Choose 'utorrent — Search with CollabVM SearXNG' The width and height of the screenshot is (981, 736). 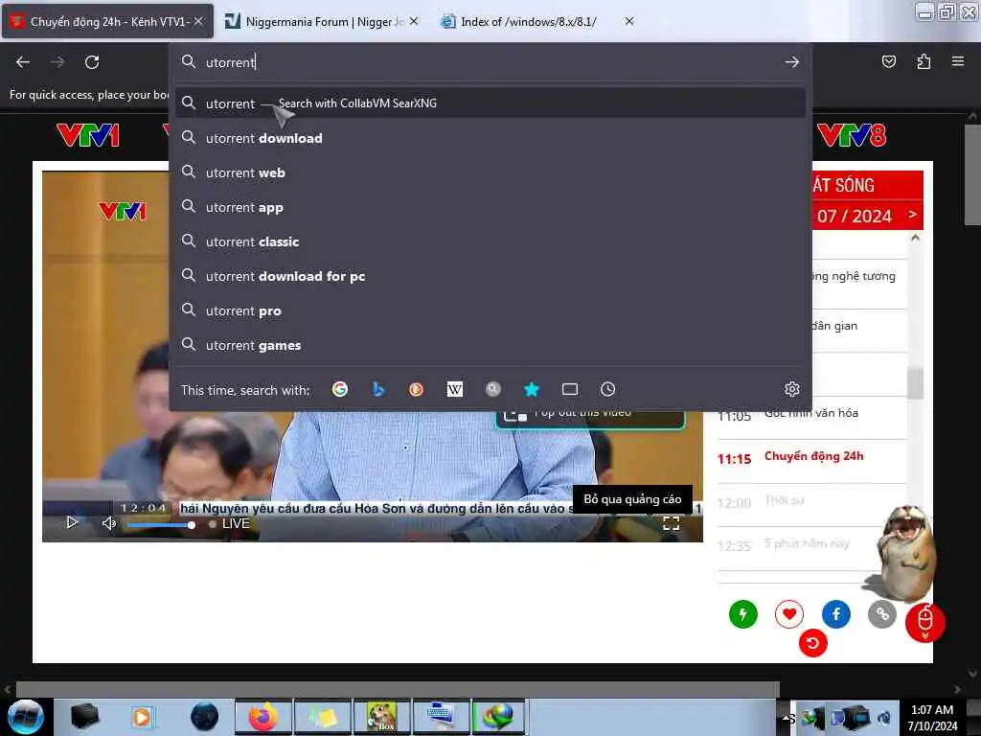490,103
